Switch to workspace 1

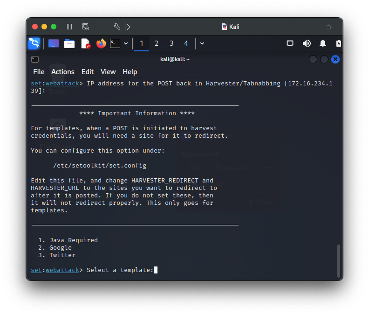pyautogui.click(x=142, y=43)
